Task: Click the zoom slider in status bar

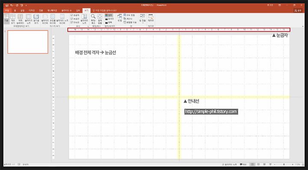Action: [284, 164]
